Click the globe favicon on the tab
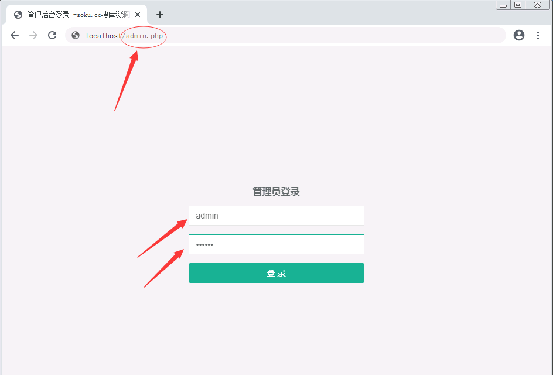 point(18,15)
